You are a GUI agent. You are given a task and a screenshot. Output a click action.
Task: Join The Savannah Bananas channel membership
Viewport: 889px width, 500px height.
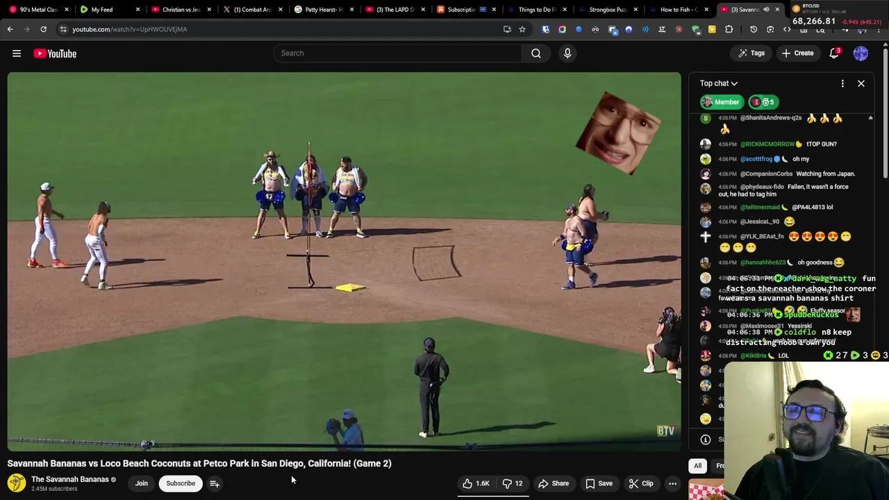coord(142,483)
